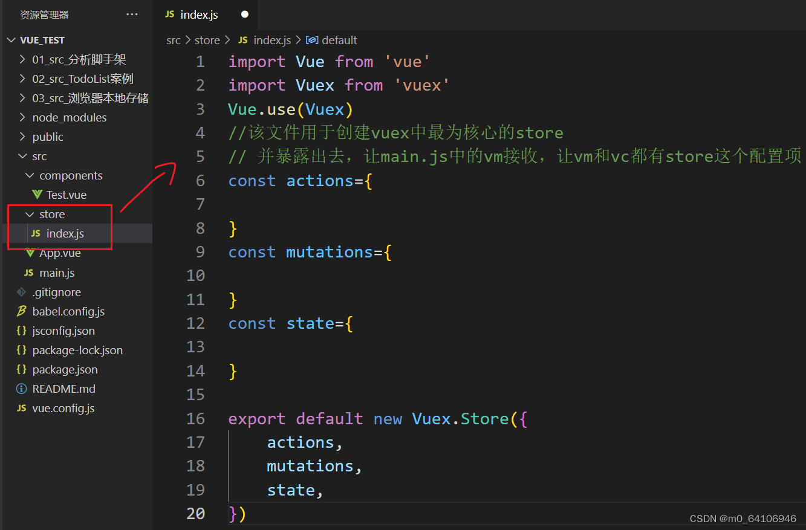This screenshot has height=530, width=806.
Task: Click the JS icon on the index.js tab
Action: pyautogui.click(x=169, y=14)
